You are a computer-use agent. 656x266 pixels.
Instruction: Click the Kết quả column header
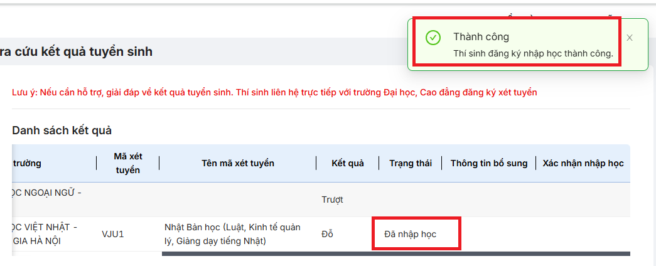coord(348,163)
